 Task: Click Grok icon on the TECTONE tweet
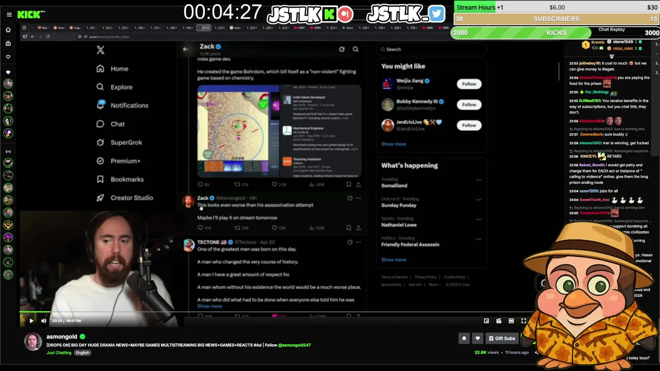(x=350, y=242)
